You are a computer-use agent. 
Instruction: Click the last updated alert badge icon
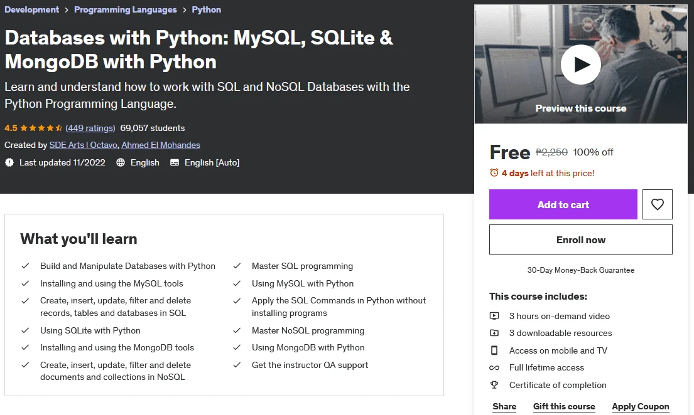point(9,162)
